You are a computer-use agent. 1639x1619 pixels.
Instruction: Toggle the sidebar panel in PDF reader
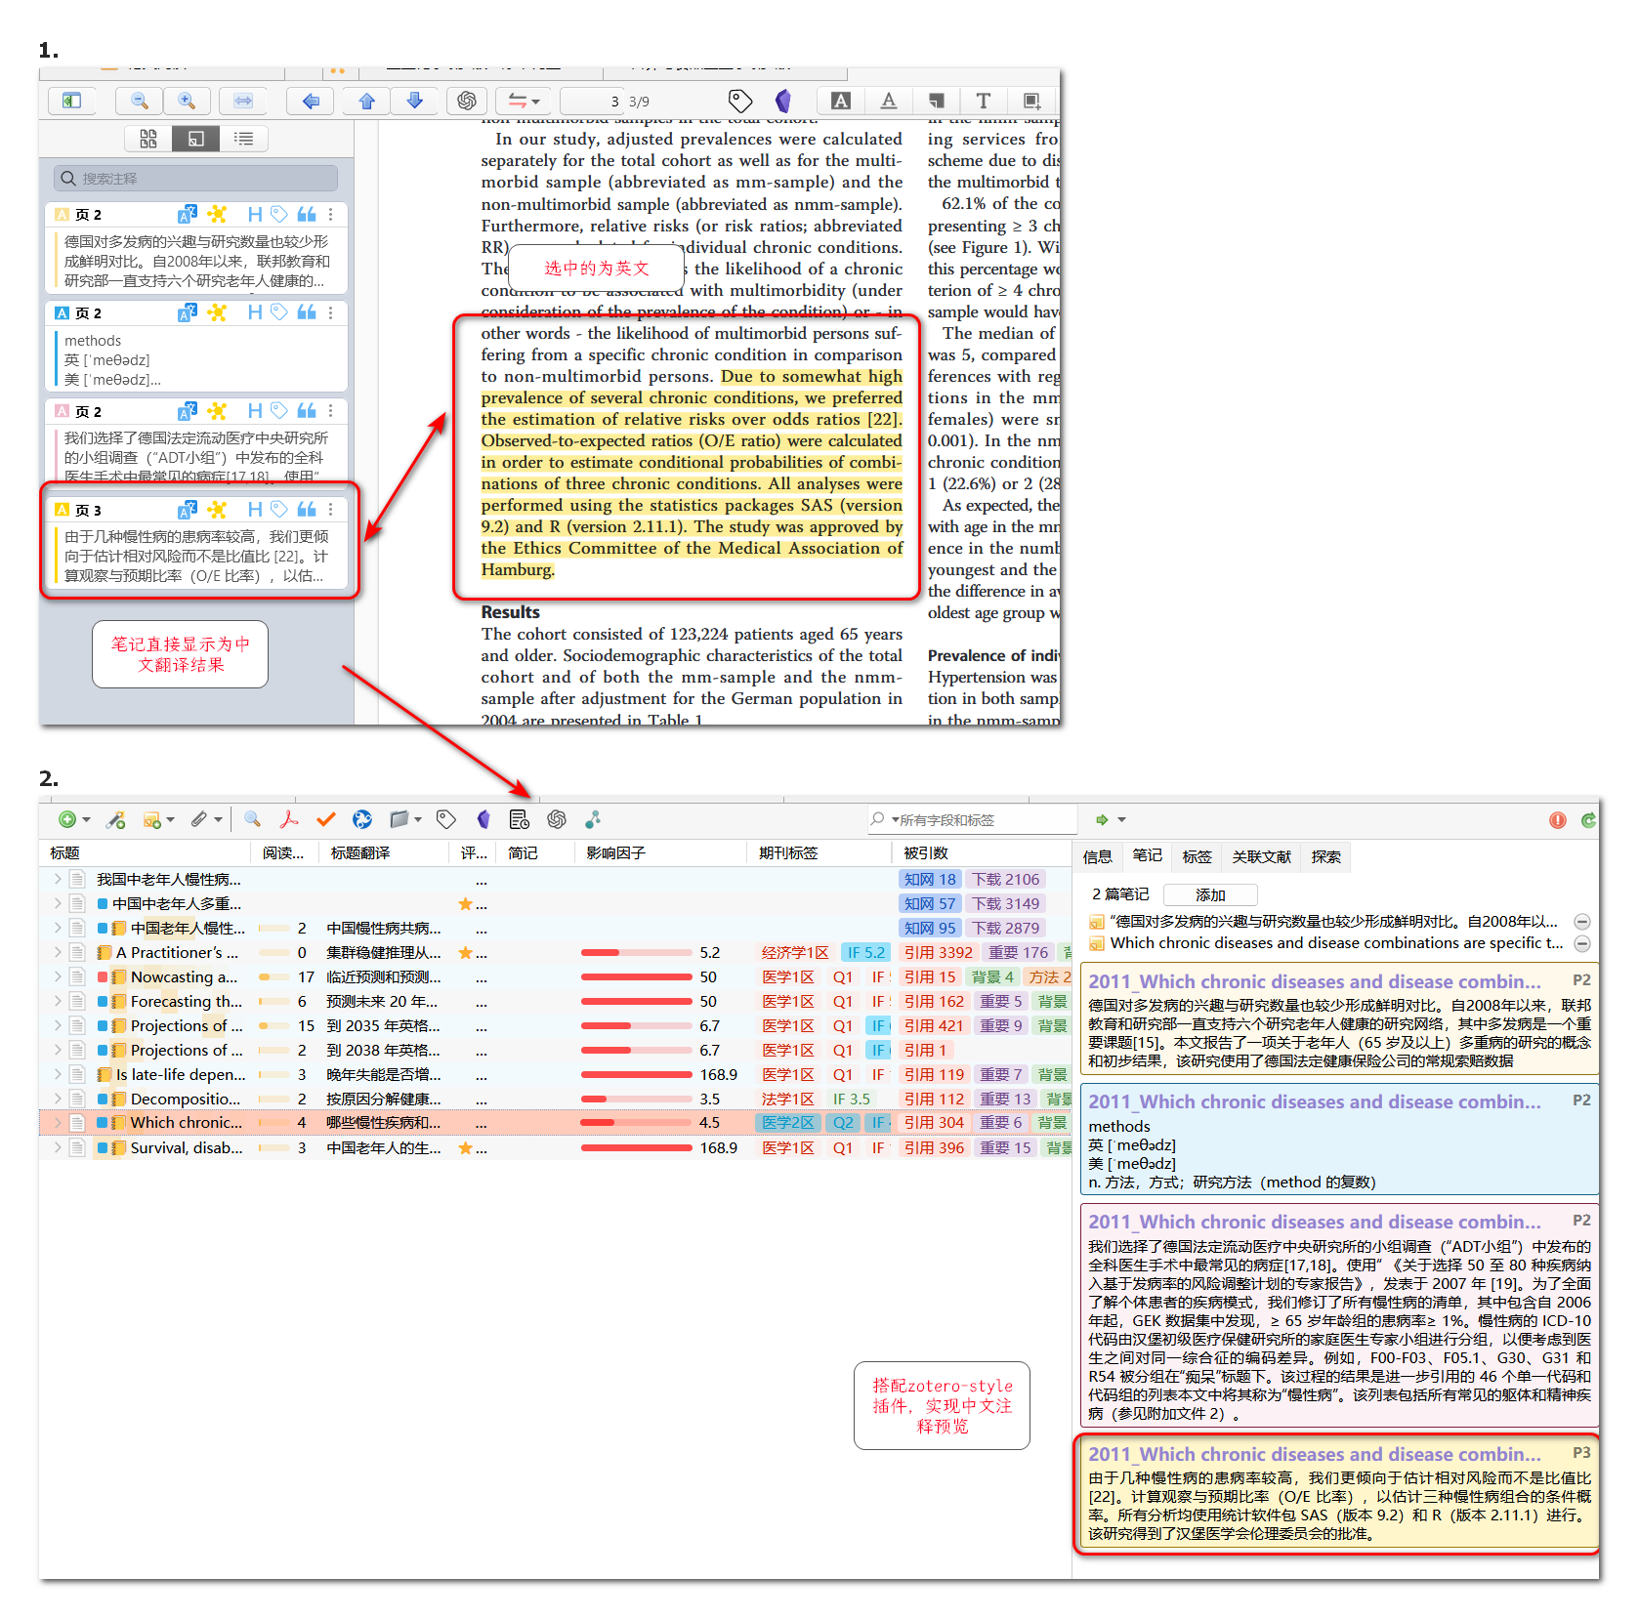tap(72, 101)
